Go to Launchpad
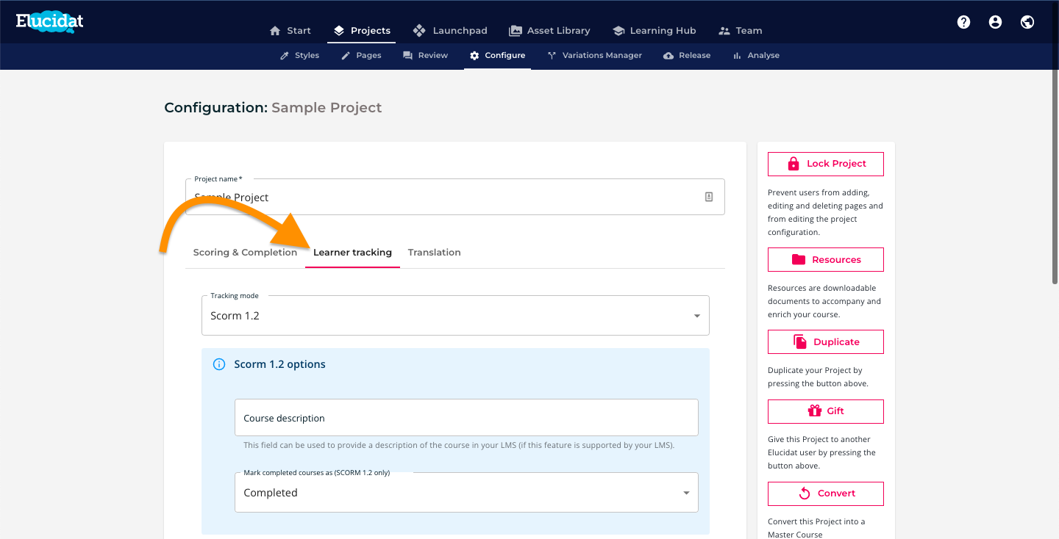The width and height of the screenshot is (1059, 539). tap(450, 30)
